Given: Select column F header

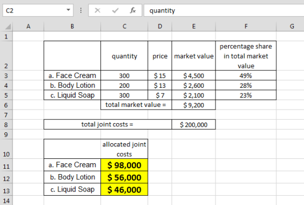Looking at the screenshot, I should (x=246, y=27).
